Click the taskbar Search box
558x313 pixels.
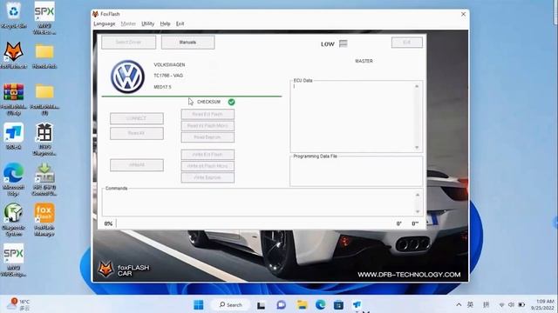coord(230,305)
